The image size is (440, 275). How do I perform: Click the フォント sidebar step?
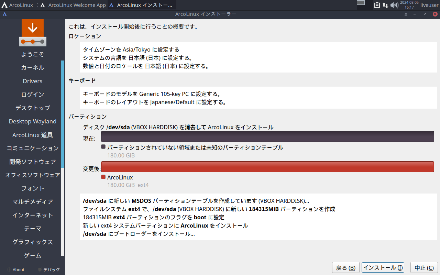tap(33, 188)
